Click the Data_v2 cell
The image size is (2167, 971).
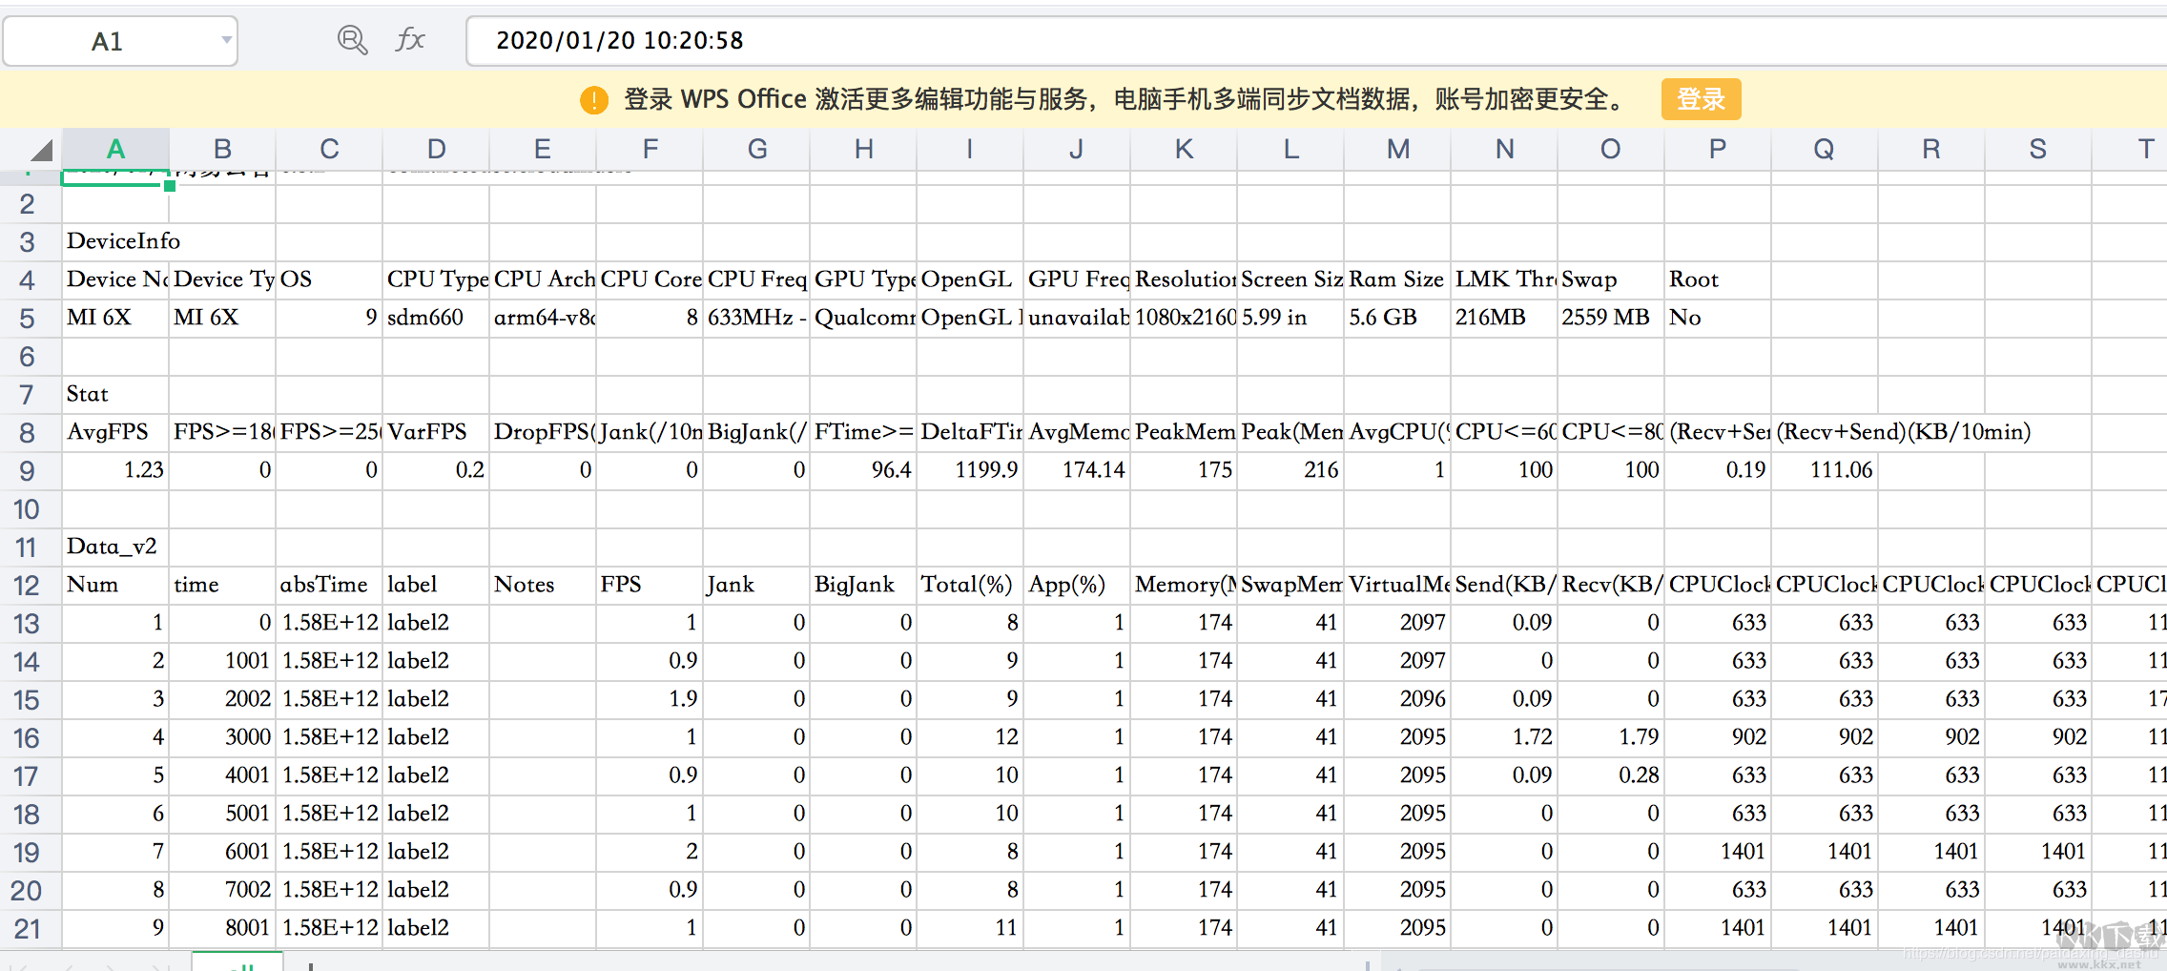[x=116, y=547]
